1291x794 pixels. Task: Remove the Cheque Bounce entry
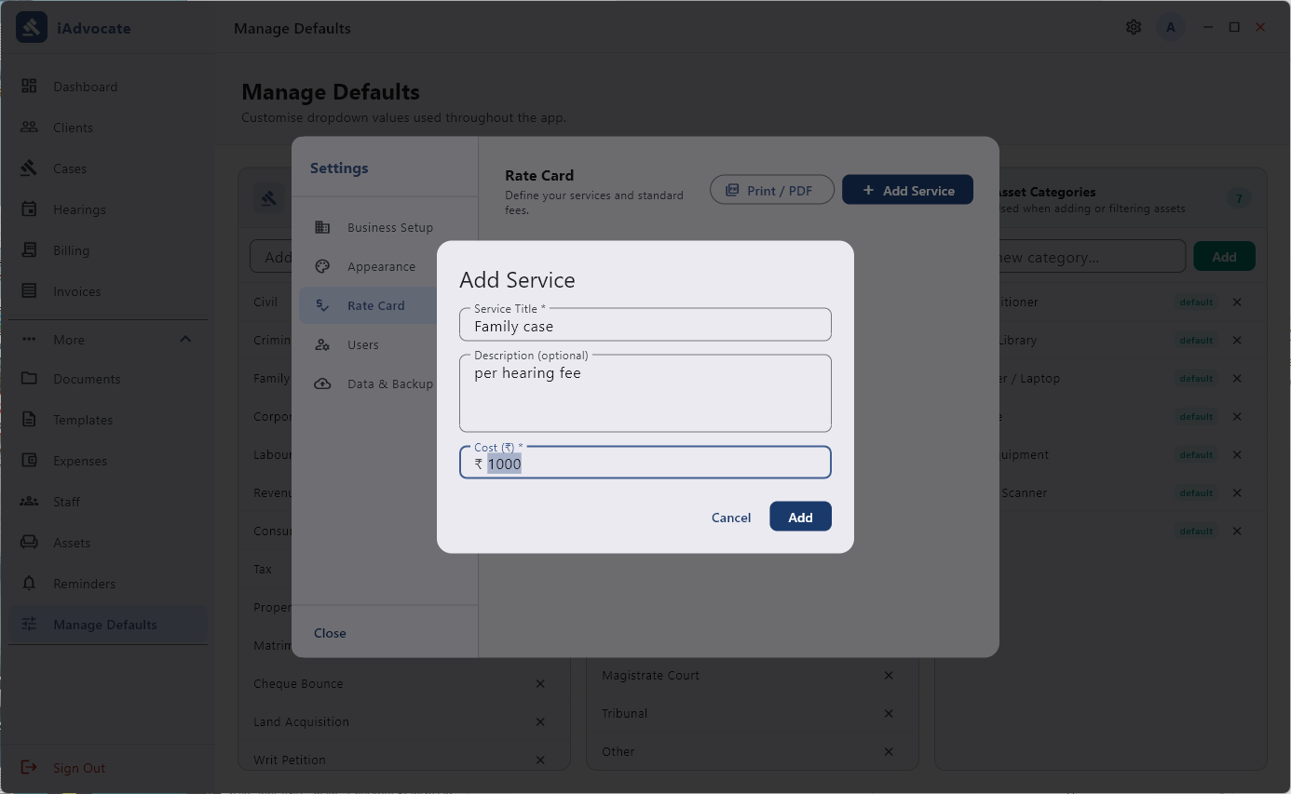click(540, 683)
